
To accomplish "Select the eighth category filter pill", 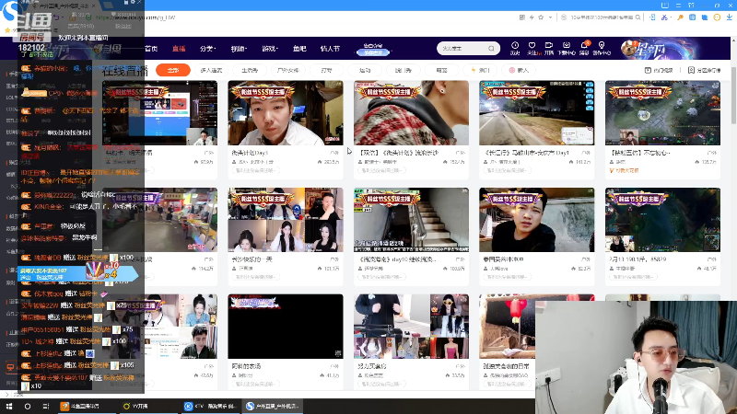I will click(x=442, y=70).
